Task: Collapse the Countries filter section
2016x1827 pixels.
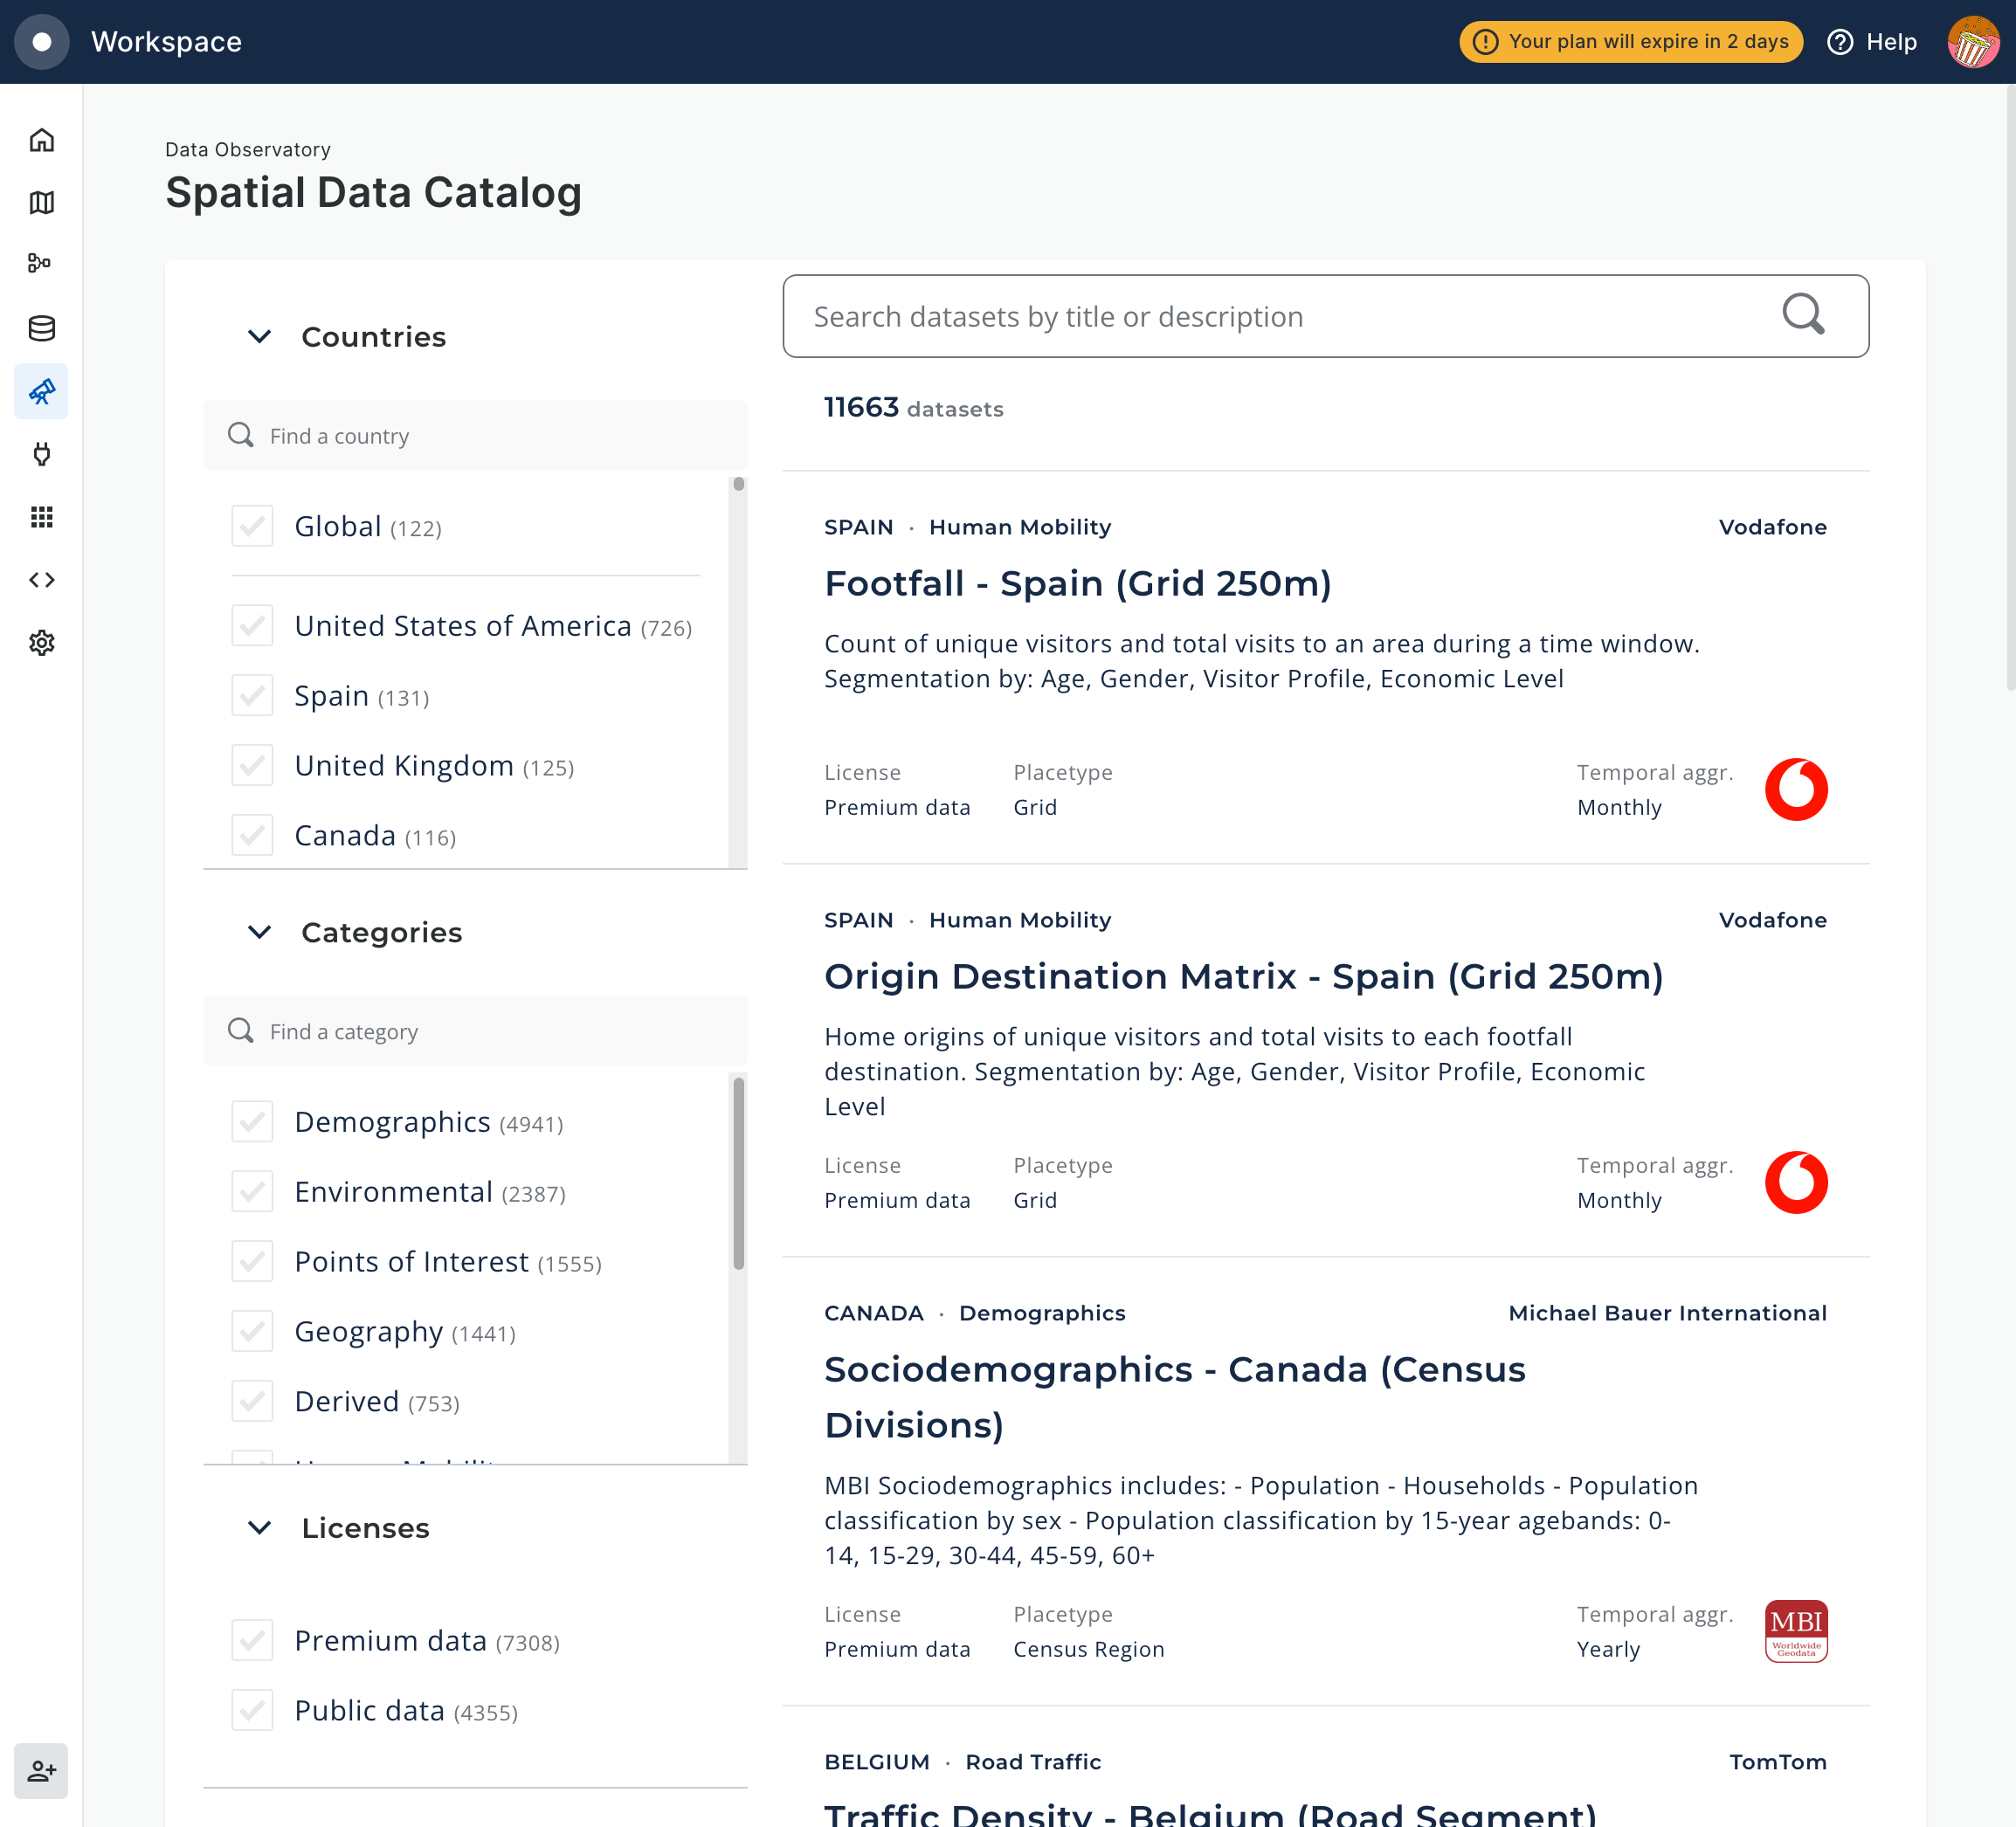Action: point(259,337)
